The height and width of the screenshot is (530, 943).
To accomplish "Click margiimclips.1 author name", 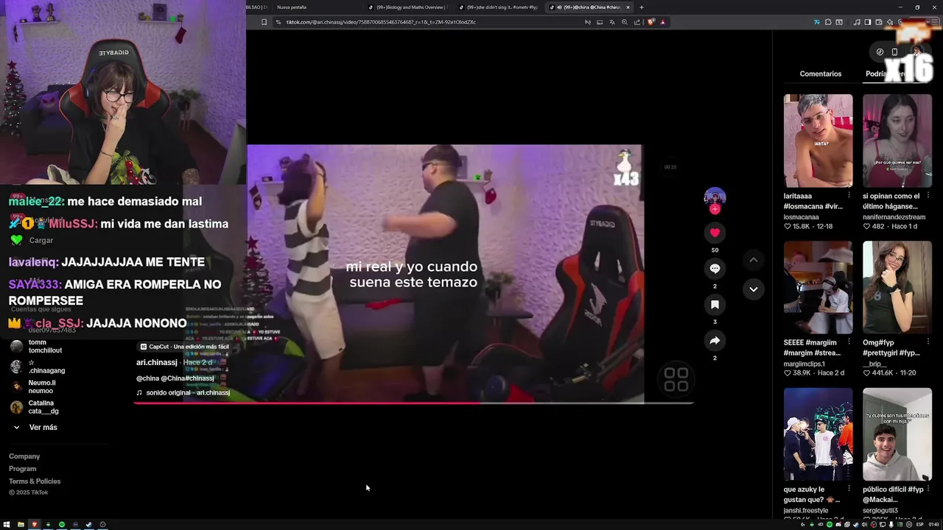I will [x=804, y=364].
